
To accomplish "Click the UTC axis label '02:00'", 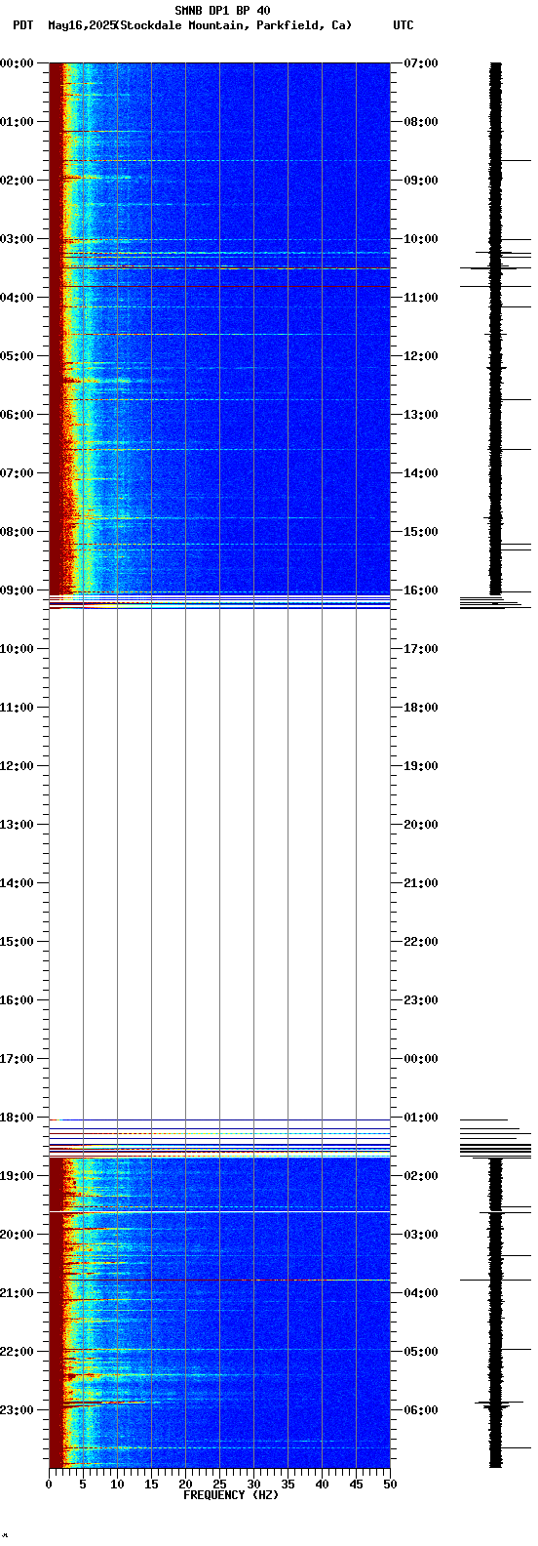I will (421, 1176).
